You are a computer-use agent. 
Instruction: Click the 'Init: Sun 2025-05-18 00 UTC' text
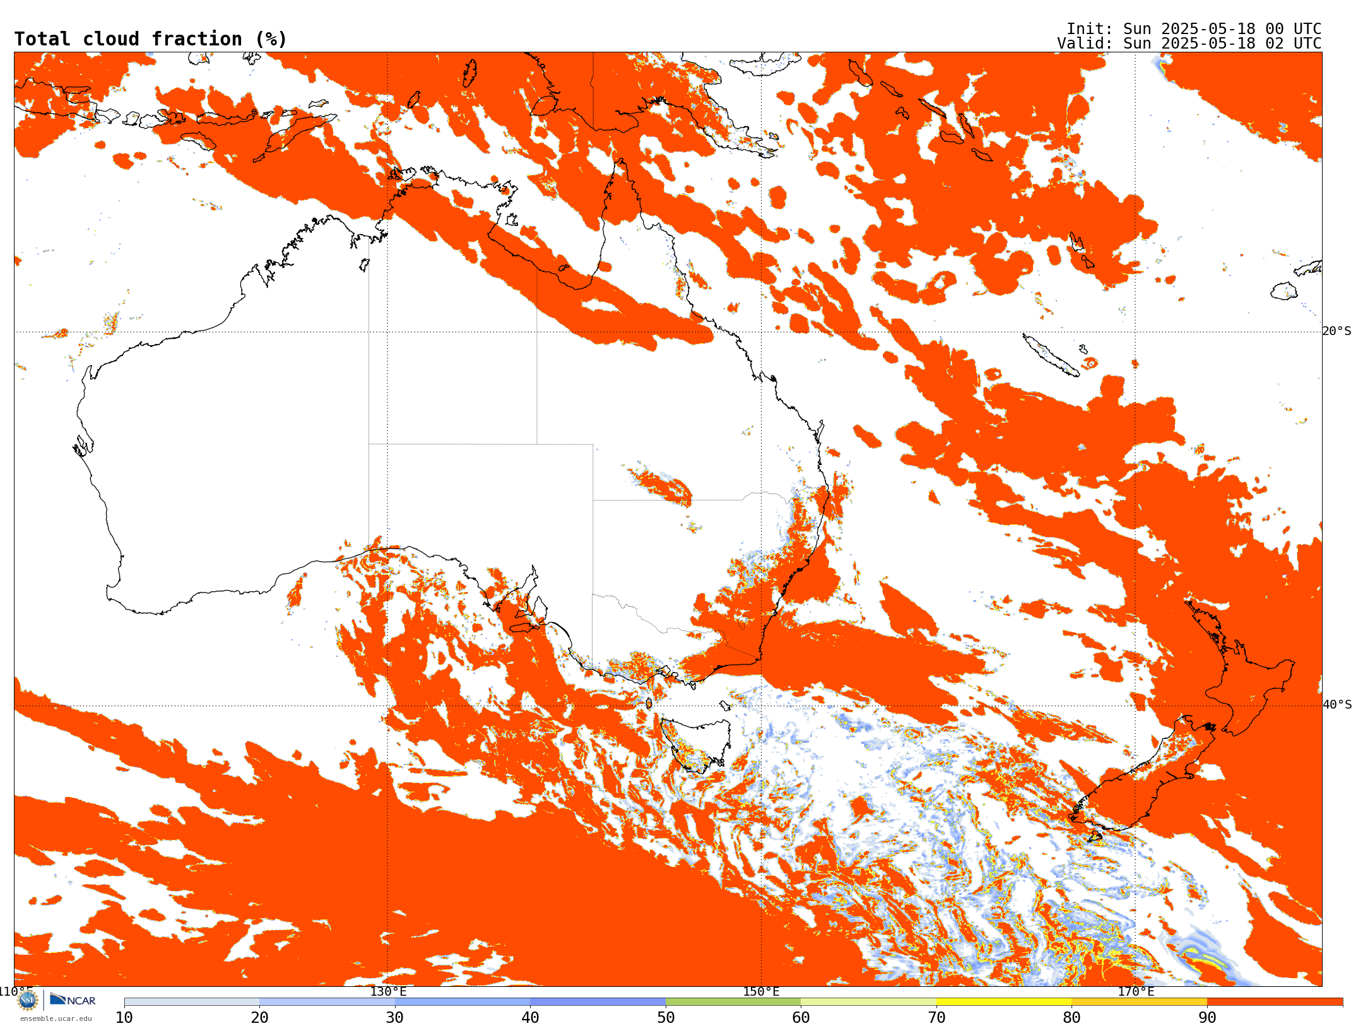1194,29
